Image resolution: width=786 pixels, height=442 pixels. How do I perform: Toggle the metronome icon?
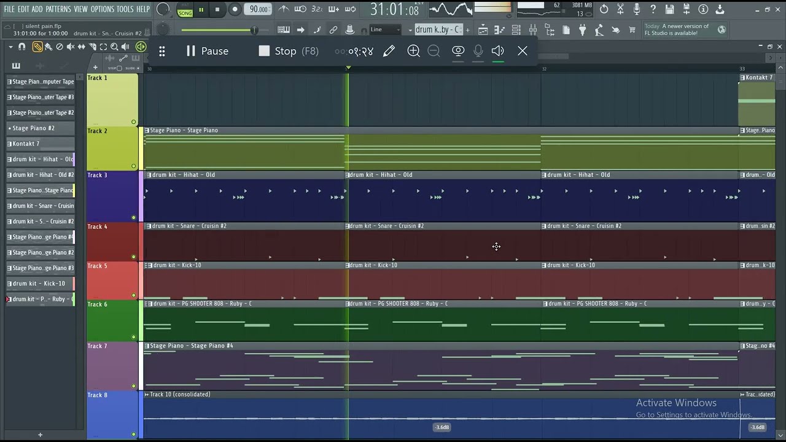point(284,9)
